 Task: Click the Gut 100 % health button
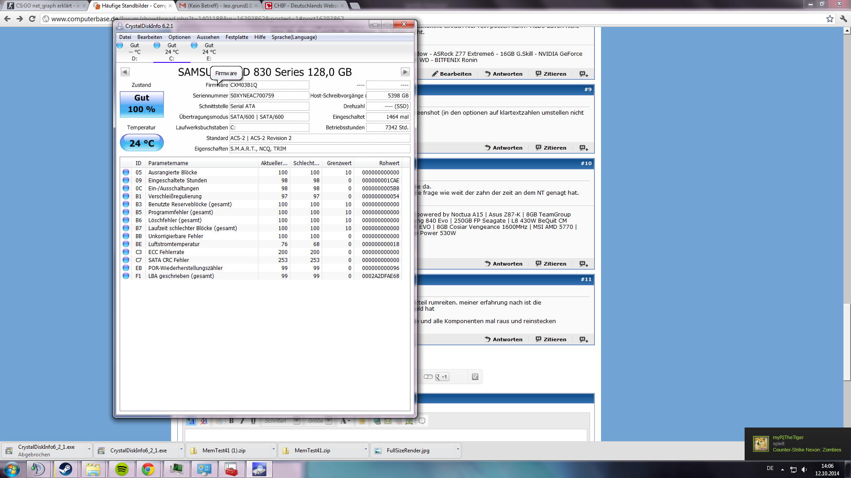click(142, 104)
